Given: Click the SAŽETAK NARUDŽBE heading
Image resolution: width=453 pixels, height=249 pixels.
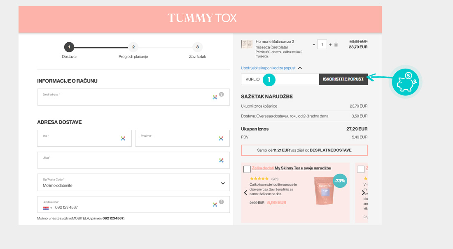Looking at the screenshot, I should tap(267, 97).
